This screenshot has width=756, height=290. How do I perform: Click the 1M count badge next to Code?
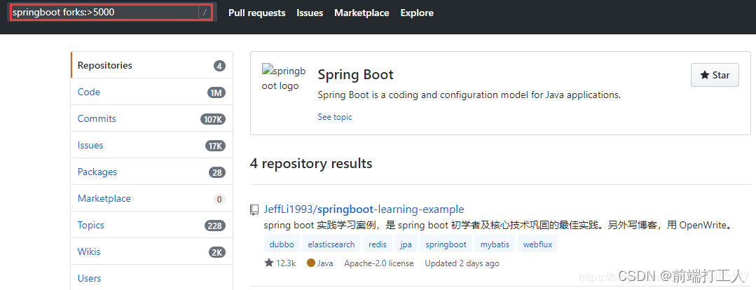(217, 92)
